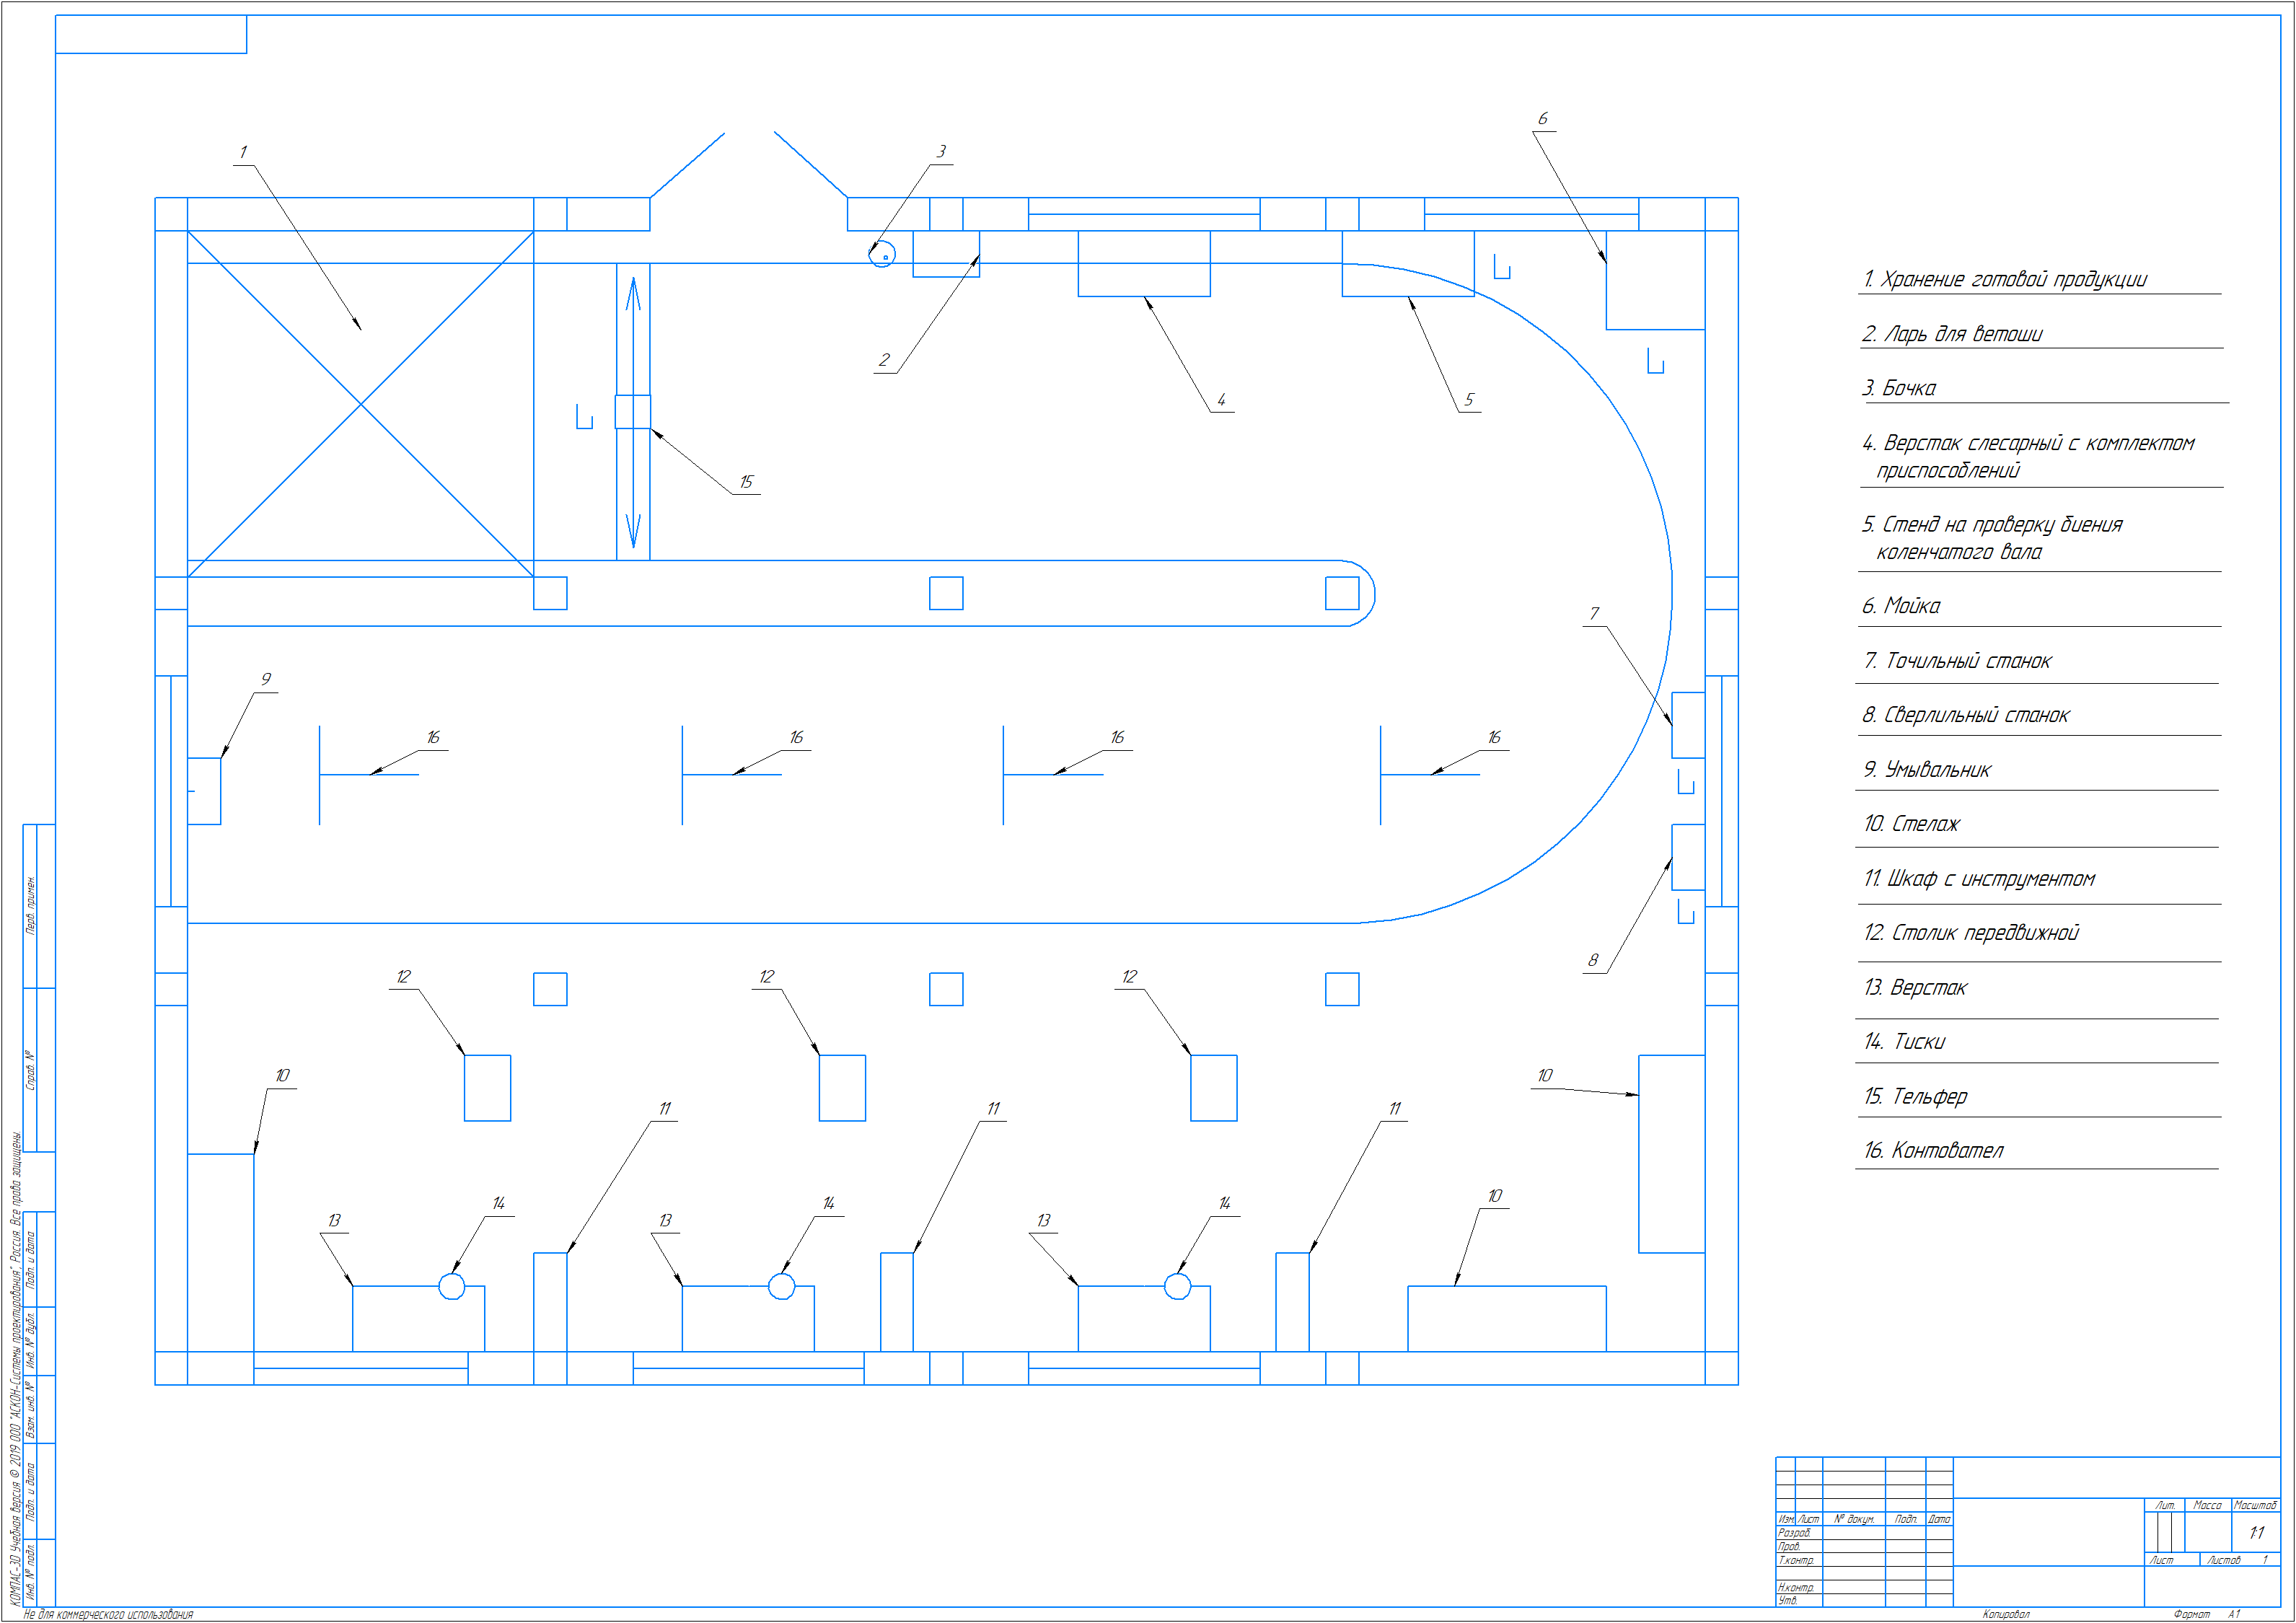Click legend entry '12. Столик передвижной'
2296x1623 pixels.
(x=1971, y=933)
